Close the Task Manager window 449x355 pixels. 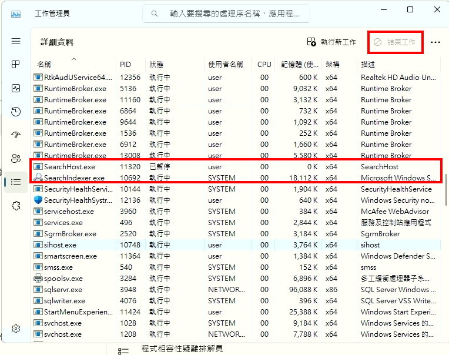coord(437,9)
